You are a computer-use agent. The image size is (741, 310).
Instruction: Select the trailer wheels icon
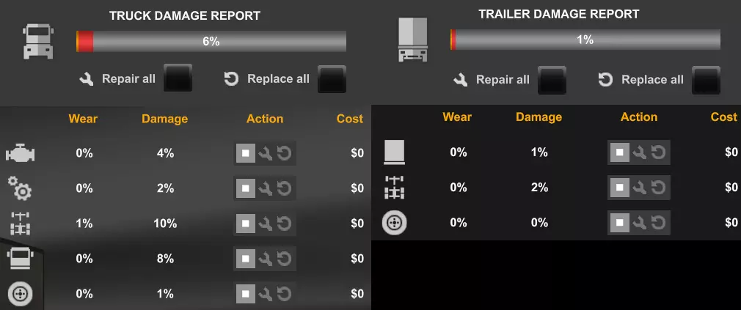click(394, 223)
